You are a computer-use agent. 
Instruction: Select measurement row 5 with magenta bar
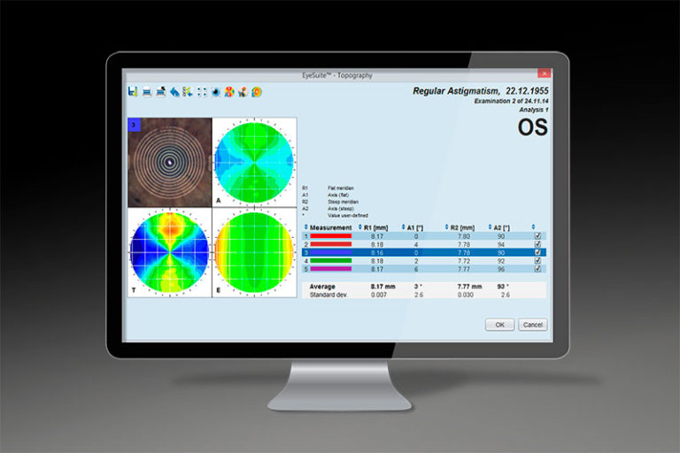click(x=424, y=269)
